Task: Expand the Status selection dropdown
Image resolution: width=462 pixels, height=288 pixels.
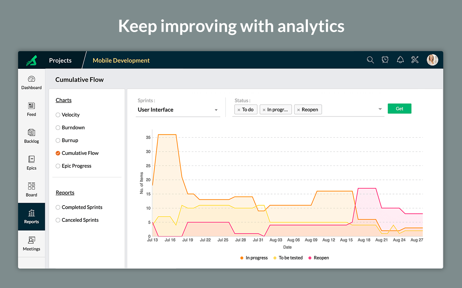Action: [380, 109]
